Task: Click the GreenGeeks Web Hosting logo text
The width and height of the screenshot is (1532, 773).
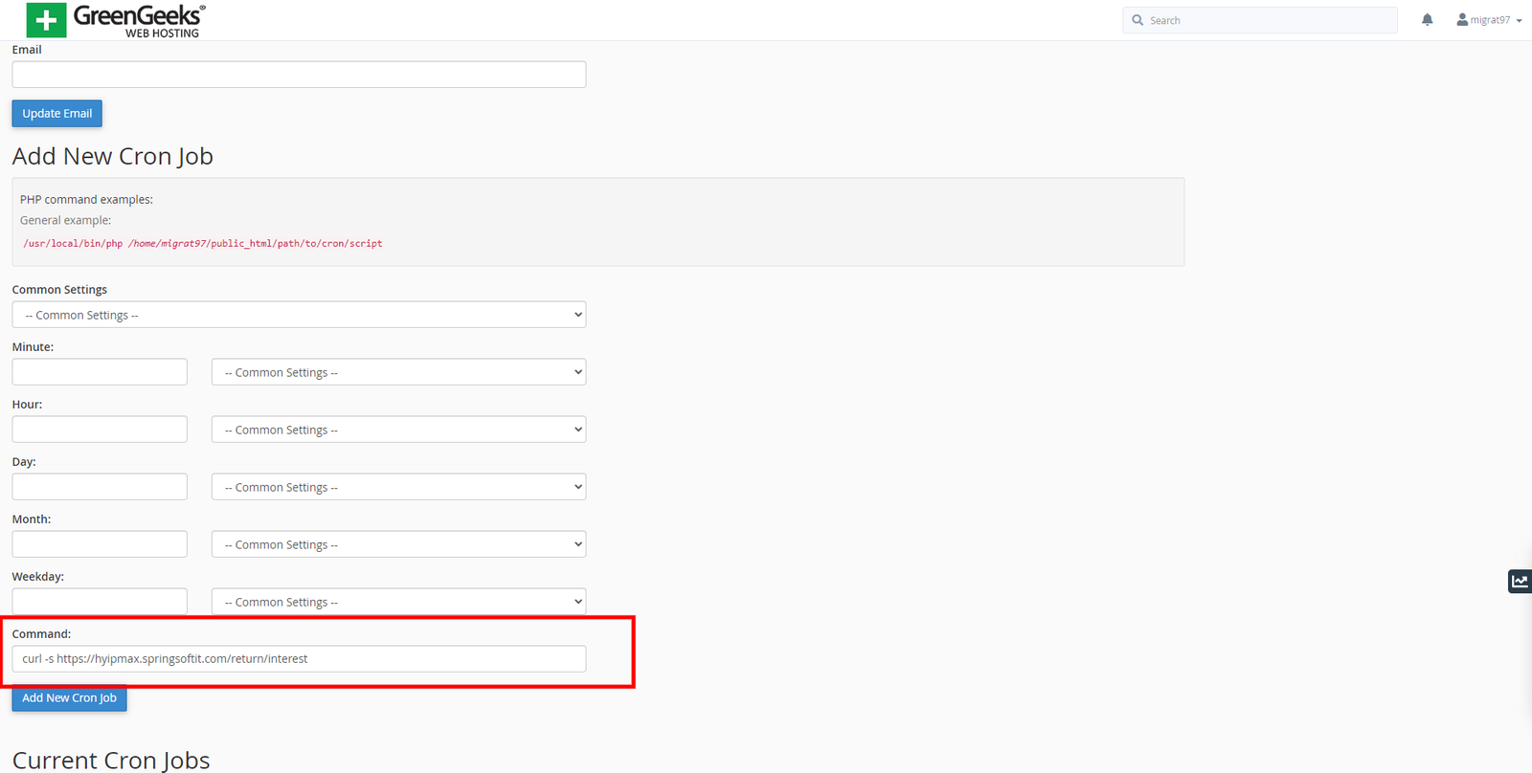Action: point(139,20)
